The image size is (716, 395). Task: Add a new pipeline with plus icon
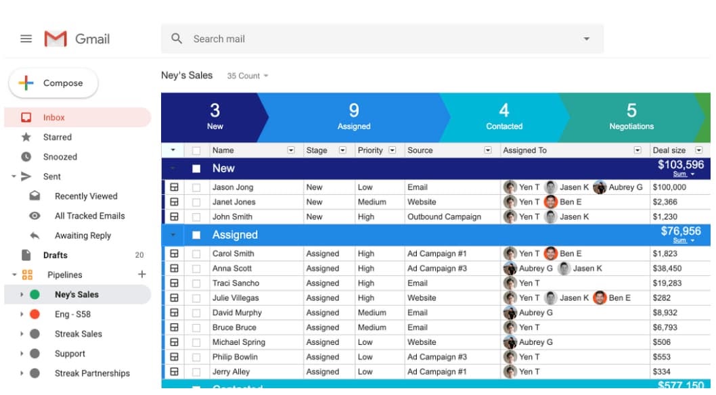pyautogui.click(x=141, y=274)
